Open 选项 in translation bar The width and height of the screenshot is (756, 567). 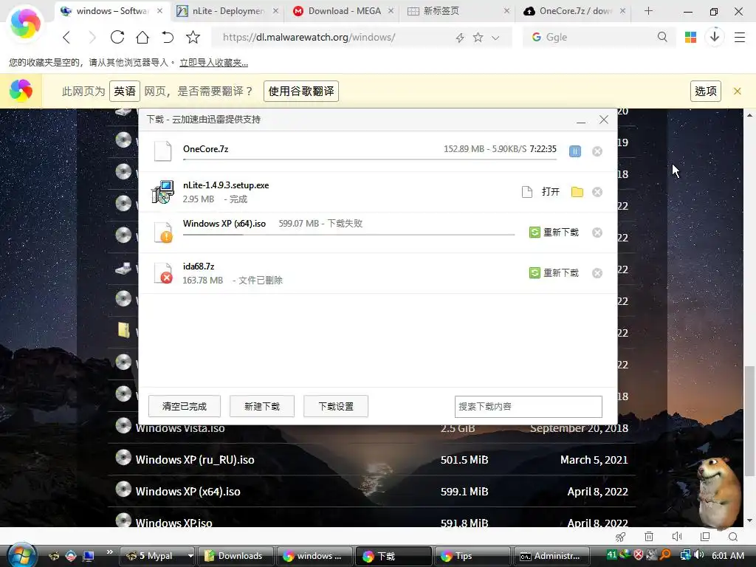(705, 91)
